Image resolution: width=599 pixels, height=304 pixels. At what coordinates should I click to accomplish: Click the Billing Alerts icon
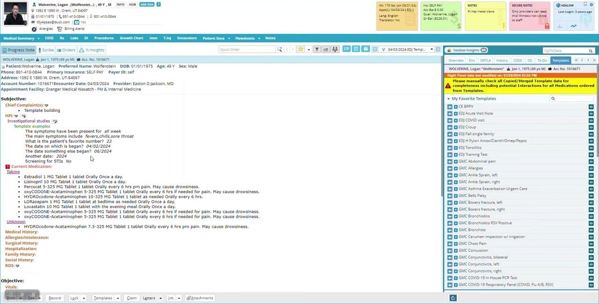[59, 29]
